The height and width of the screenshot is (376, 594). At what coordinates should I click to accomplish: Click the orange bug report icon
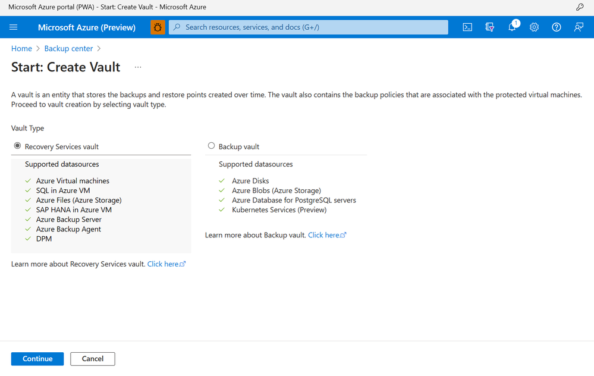pos(158,27)
